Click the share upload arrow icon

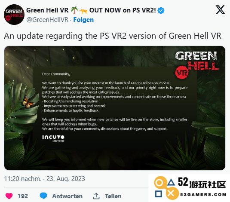(x=96, y=196)
